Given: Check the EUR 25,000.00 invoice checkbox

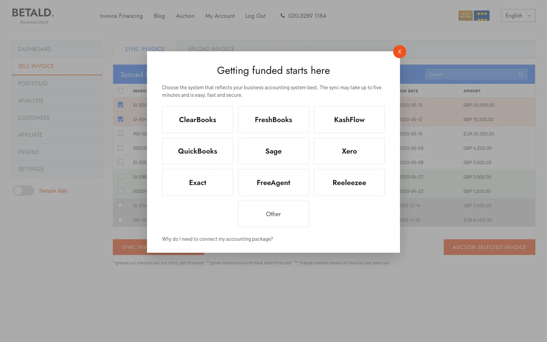Looking at the screenshot, I should pyautogui.click(x=120, y=134).
